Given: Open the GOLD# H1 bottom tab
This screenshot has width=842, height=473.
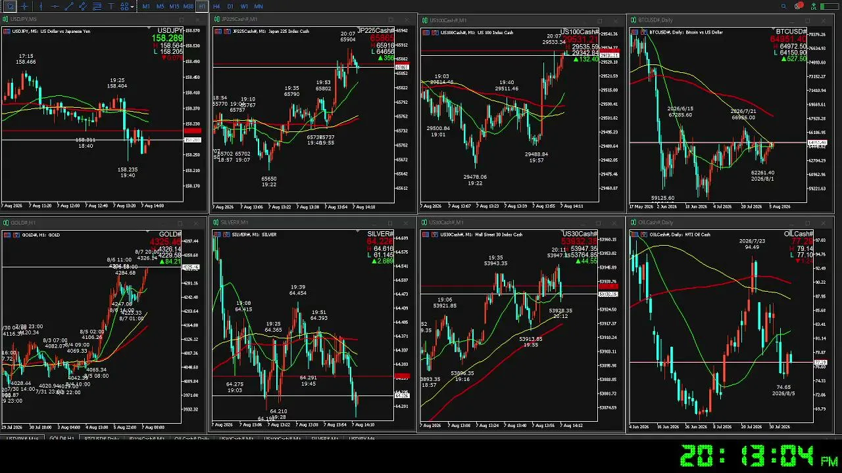Looking at the screenshot, I should [62, 438].
